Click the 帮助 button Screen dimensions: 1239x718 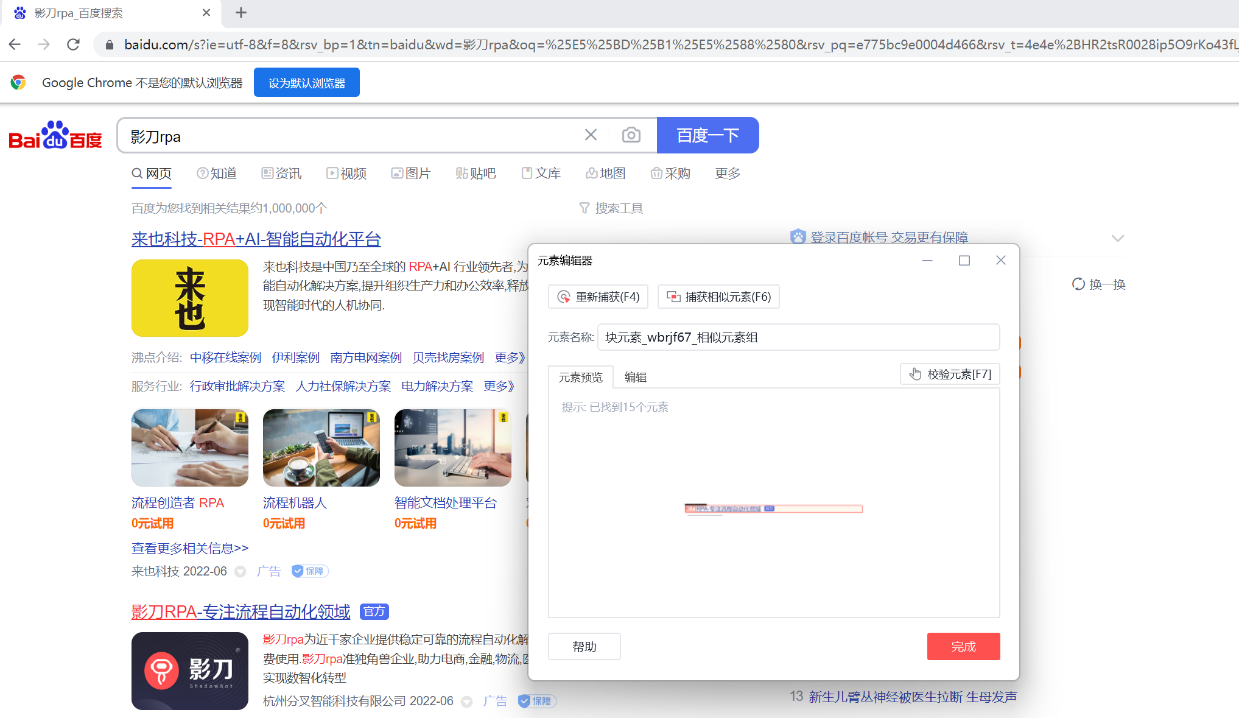(584, 646)
